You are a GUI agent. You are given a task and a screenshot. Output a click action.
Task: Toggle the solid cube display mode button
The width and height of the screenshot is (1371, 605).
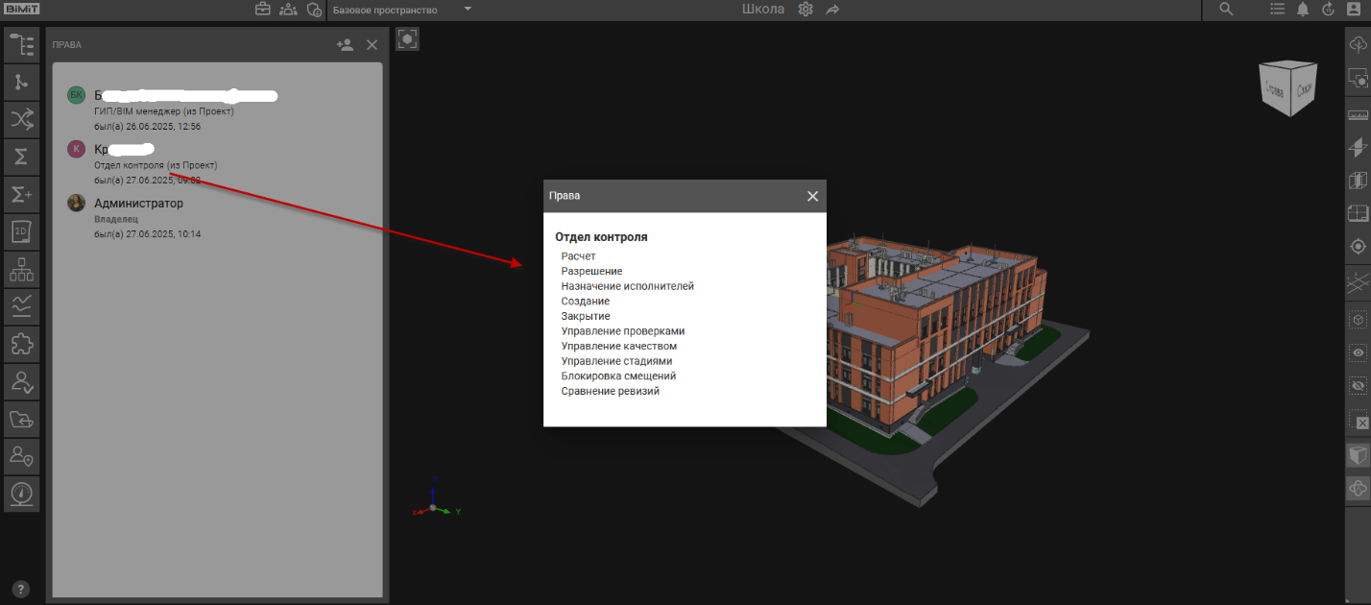click(1358, 454)
